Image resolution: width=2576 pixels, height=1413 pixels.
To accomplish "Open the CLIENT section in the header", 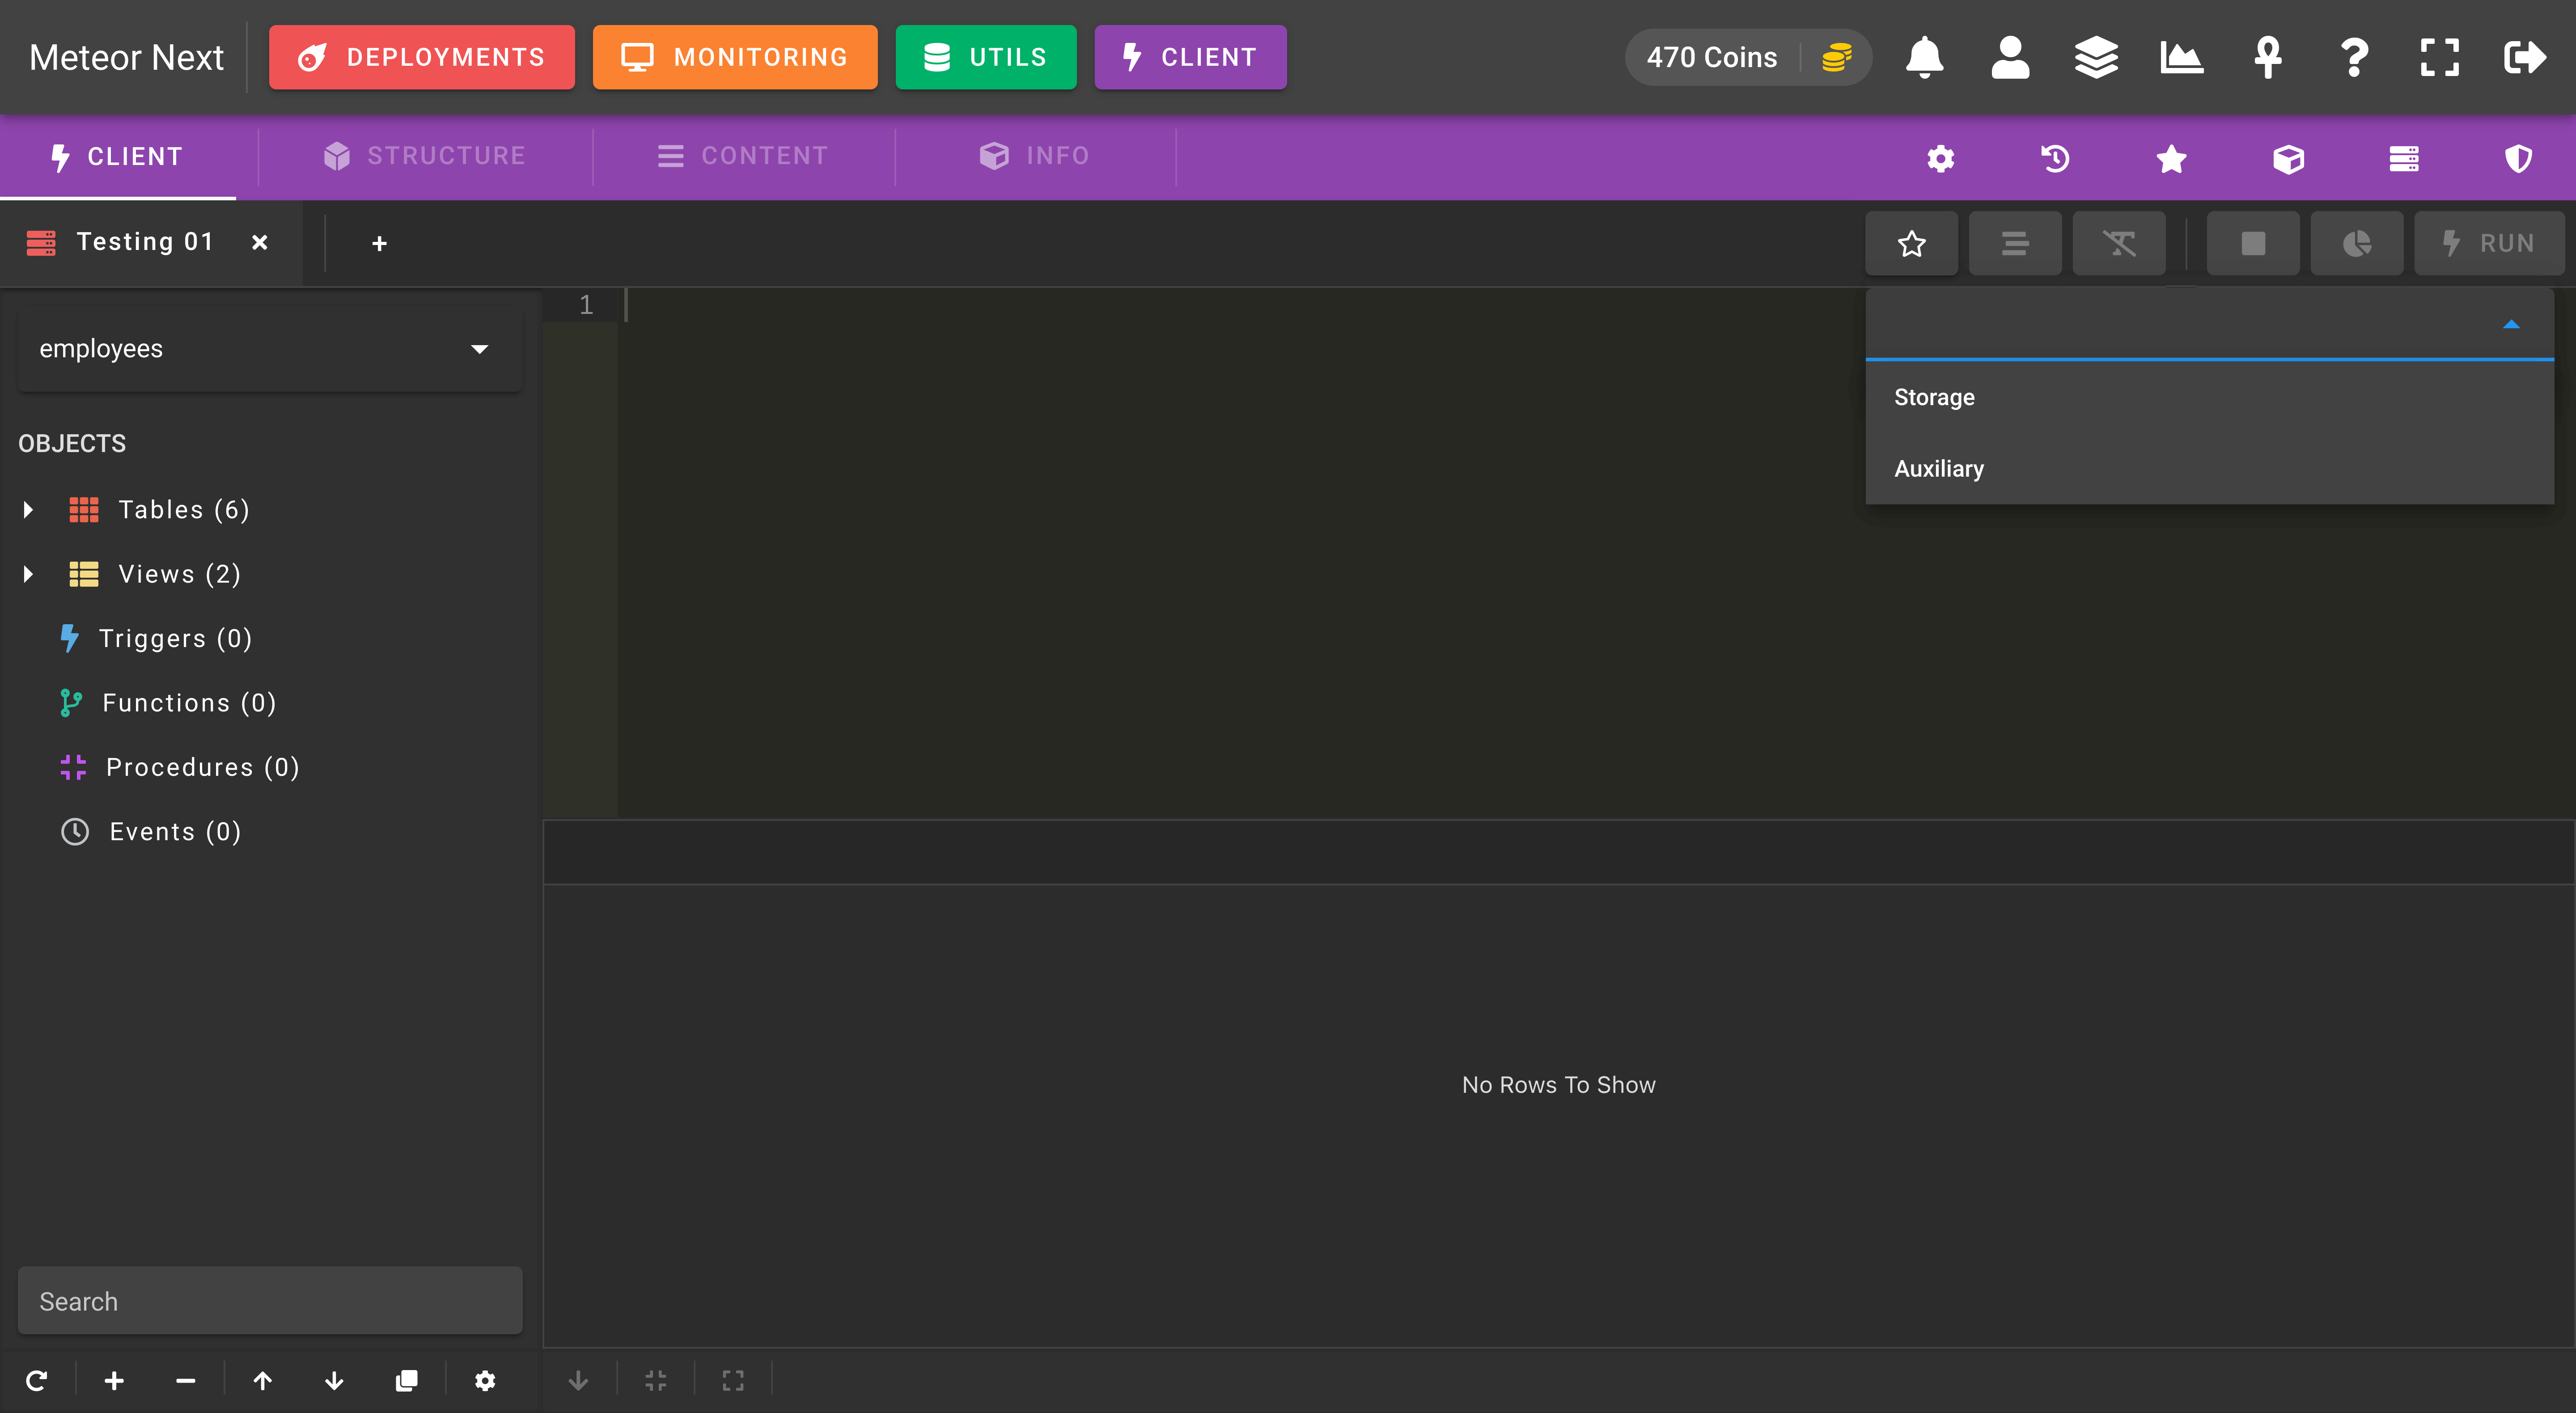I will [1190, 57].
